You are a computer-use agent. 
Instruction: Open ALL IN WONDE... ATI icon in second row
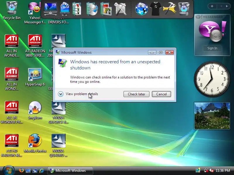(11, 45)
